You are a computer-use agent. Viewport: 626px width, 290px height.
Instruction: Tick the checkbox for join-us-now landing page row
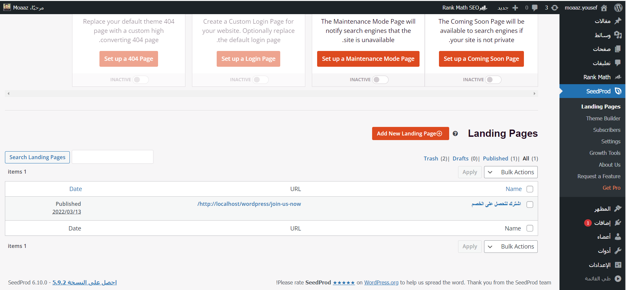coord(530,205)
